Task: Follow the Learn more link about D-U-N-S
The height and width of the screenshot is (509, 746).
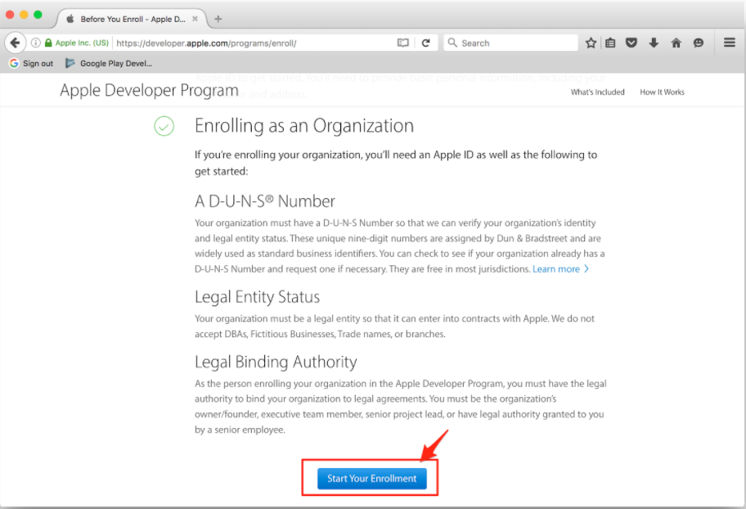Action: (x=560, y=269)
